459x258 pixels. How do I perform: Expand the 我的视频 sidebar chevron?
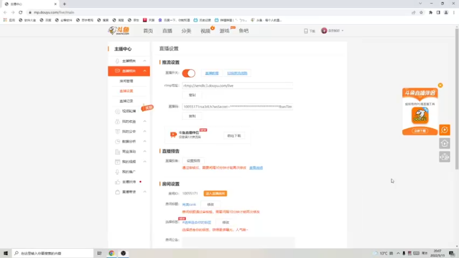145,162
